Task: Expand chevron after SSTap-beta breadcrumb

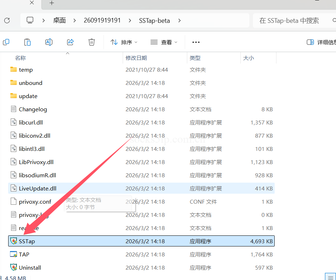Action: tap(179, 21)
